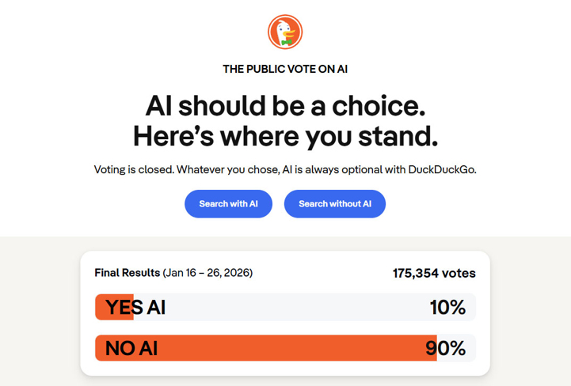Click the 10% result figure
Screen dimensions: 571x386
pos(447,307)
